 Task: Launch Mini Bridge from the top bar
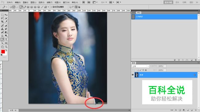coord(89,2)
